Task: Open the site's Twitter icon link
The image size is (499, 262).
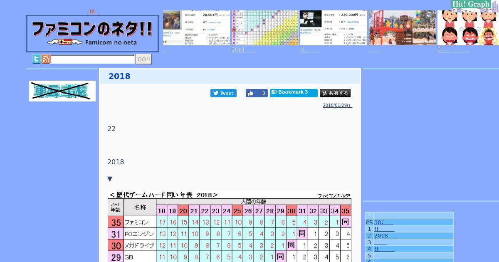Action: coord(37,59)
